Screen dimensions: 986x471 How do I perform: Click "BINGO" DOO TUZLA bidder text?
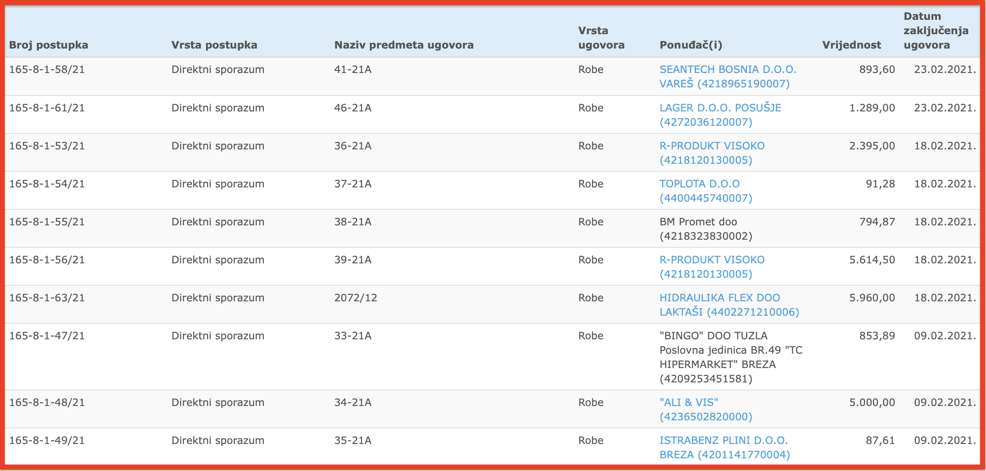731,357
